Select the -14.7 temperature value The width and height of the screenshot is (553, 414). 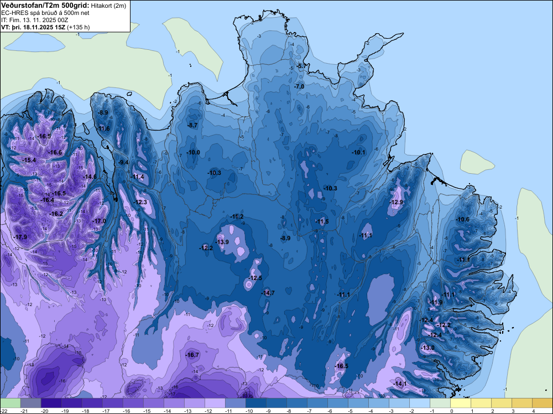click(x=268, y=293)
